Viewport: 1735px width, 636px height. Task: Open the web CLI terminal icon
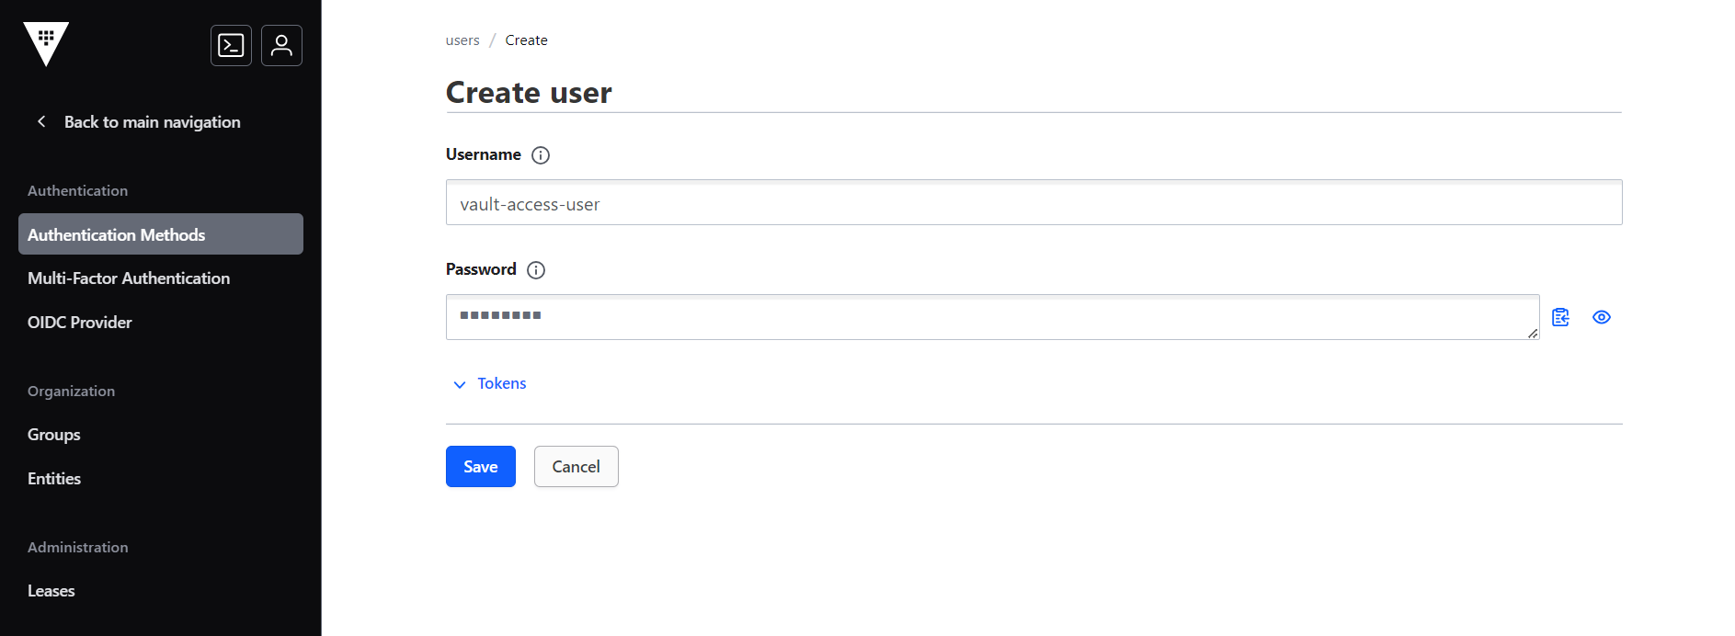tap(231, 45)
